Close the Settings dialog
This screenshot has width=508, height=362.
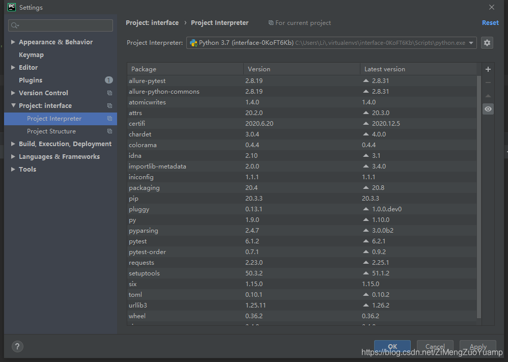[x=492, y=7]
